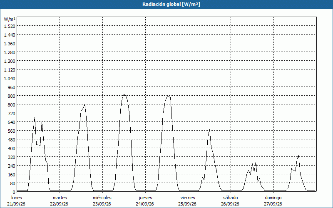Click the 21/09/26 date label
This screenshot has width=333, height=208.
click(16, 204)
